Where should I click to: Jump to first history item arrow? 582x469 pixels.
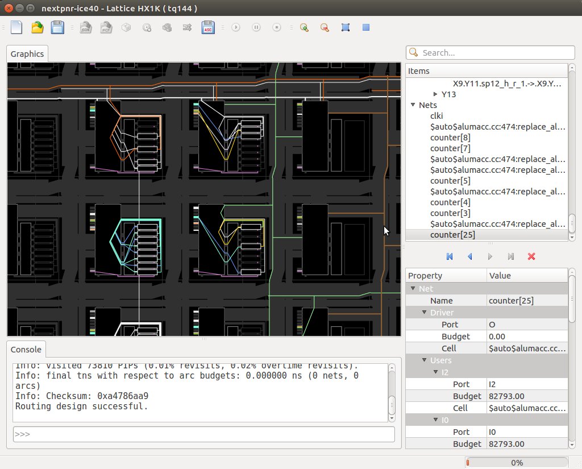450,257
